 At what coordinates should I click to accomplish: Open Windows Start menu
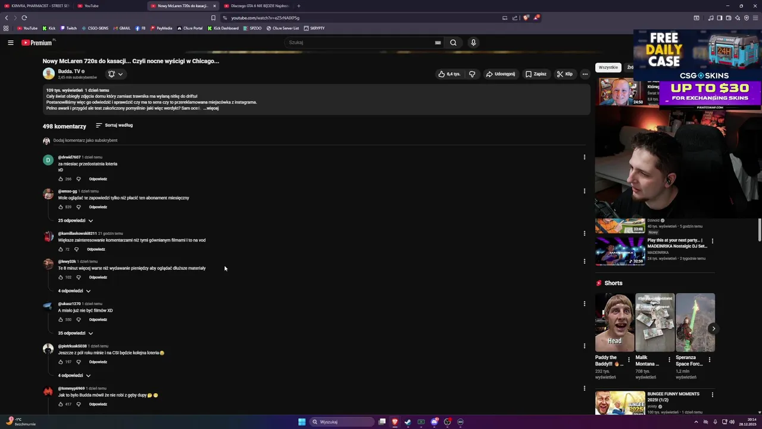pyautogui.click(x=302, y=422)
